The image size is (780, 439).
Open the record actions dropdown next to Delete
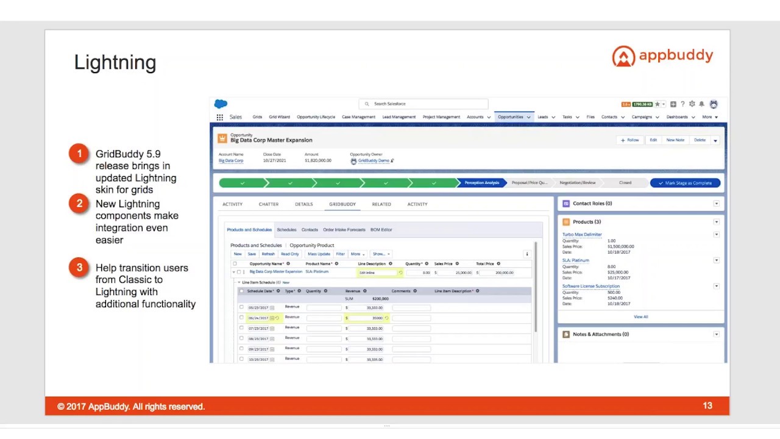coord(715,140)
